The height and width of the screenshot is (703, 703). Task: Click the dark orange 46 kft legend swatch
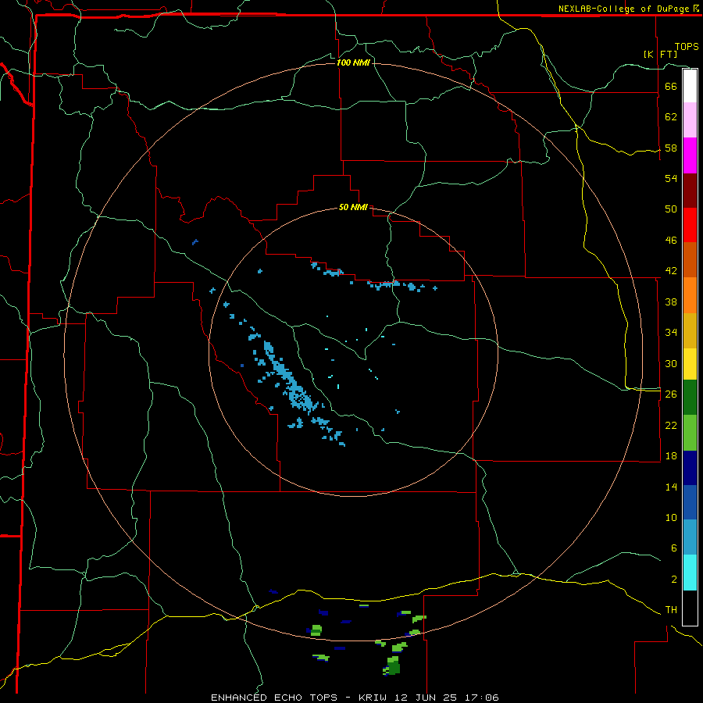click(690, 260)
